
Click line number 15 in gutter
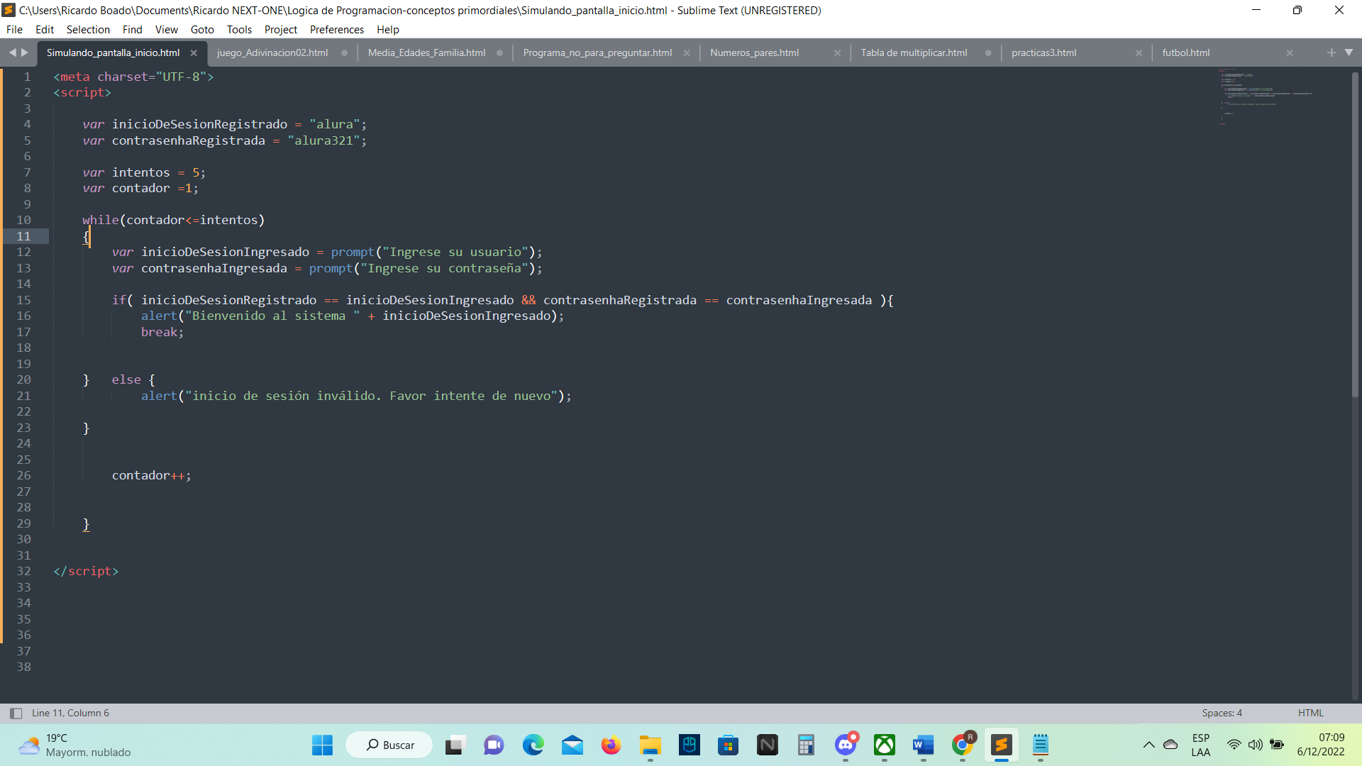click(23, 300)
